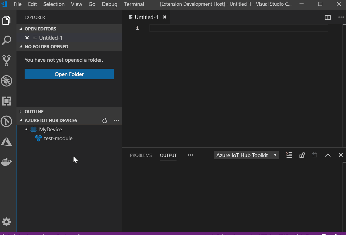Open the View menu
This screenshot has width=346, height=235.
76,4
